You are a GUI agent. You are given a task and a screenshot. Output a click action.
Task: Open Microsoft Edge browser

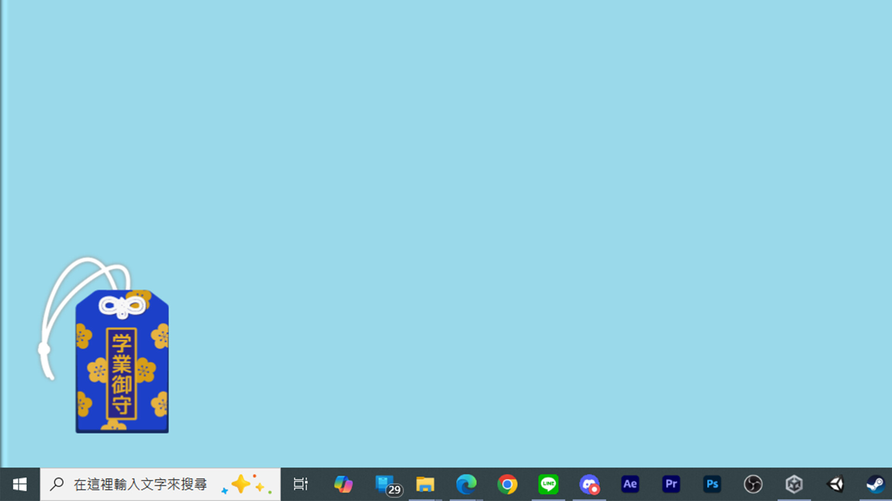[x=466, y=484]
